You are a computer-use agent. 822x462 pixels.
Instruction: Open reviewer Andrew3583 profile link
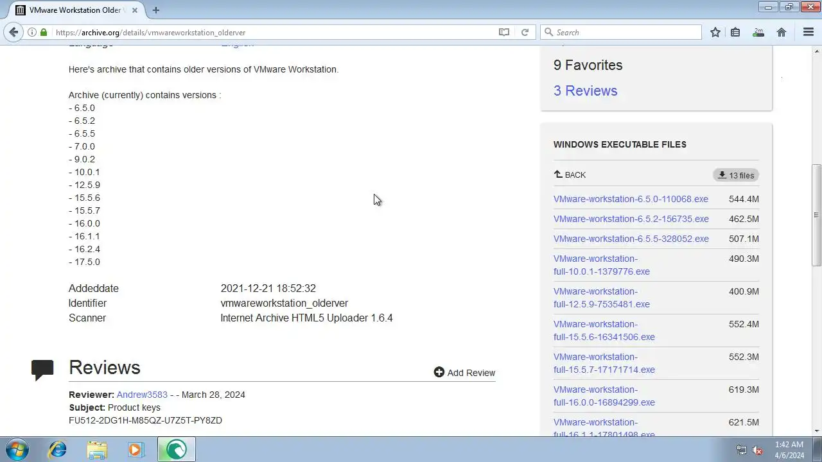142,395
